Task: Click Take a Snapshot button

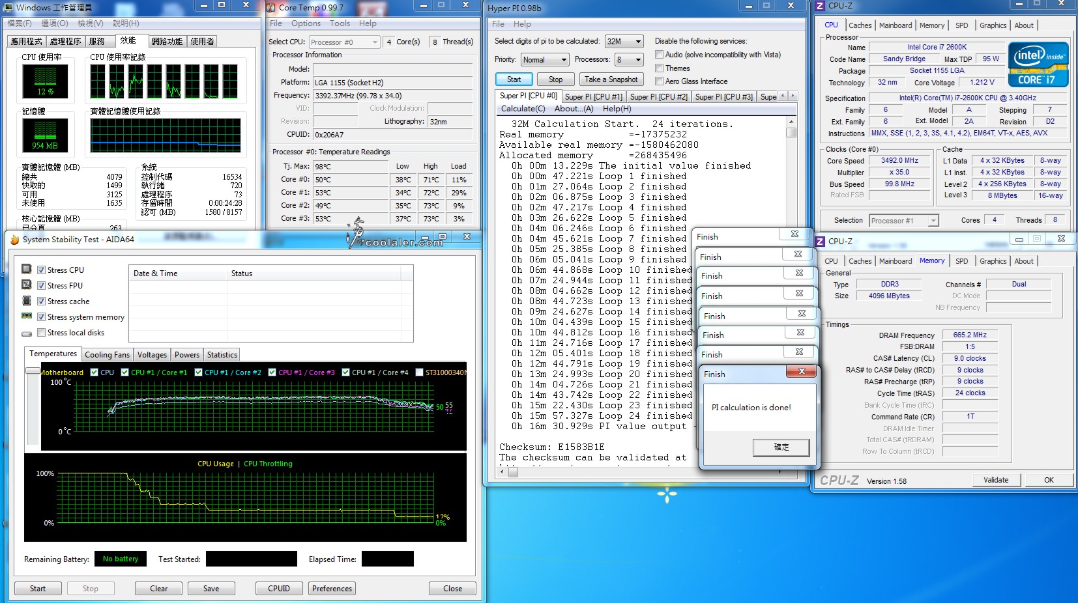Action: (611, 79)
